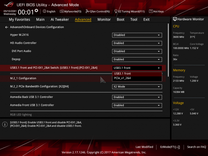Collapse the USB3.1 front switch dropdown
Image resolution: width=208 pixels, height=156 pixels.
(137, 68)
